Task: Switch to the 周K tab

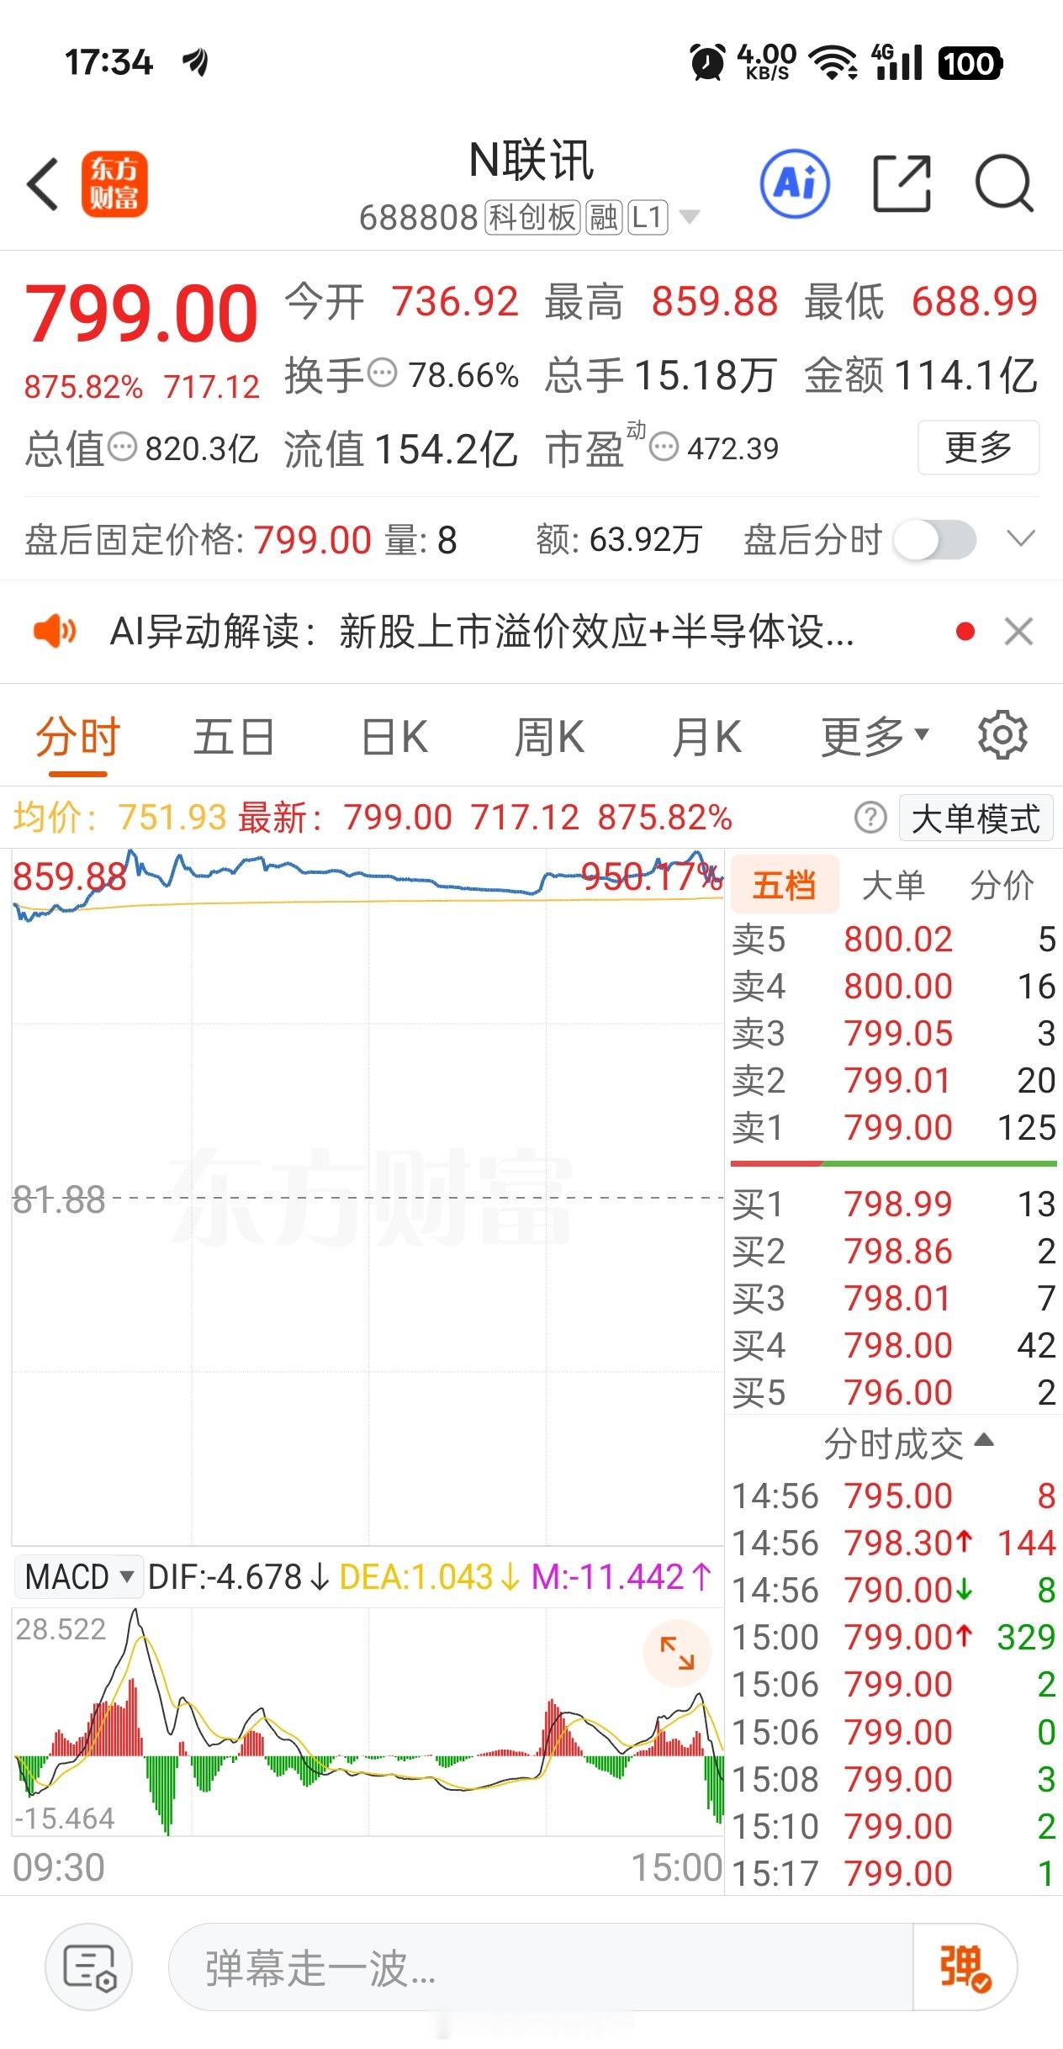Action: coord(549,737)
